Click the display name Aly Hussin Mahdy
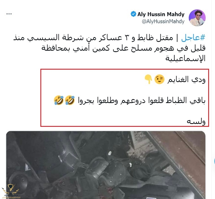 click(161, 14)
